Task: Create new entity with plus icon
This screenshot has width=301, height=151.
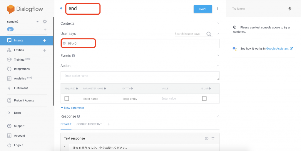Action: coord(45,50)
